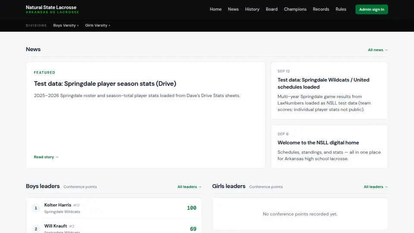Open the Natural State Lacrosse logo link
The width and height of the screenshot is (414, 233).
click(52, 9)
